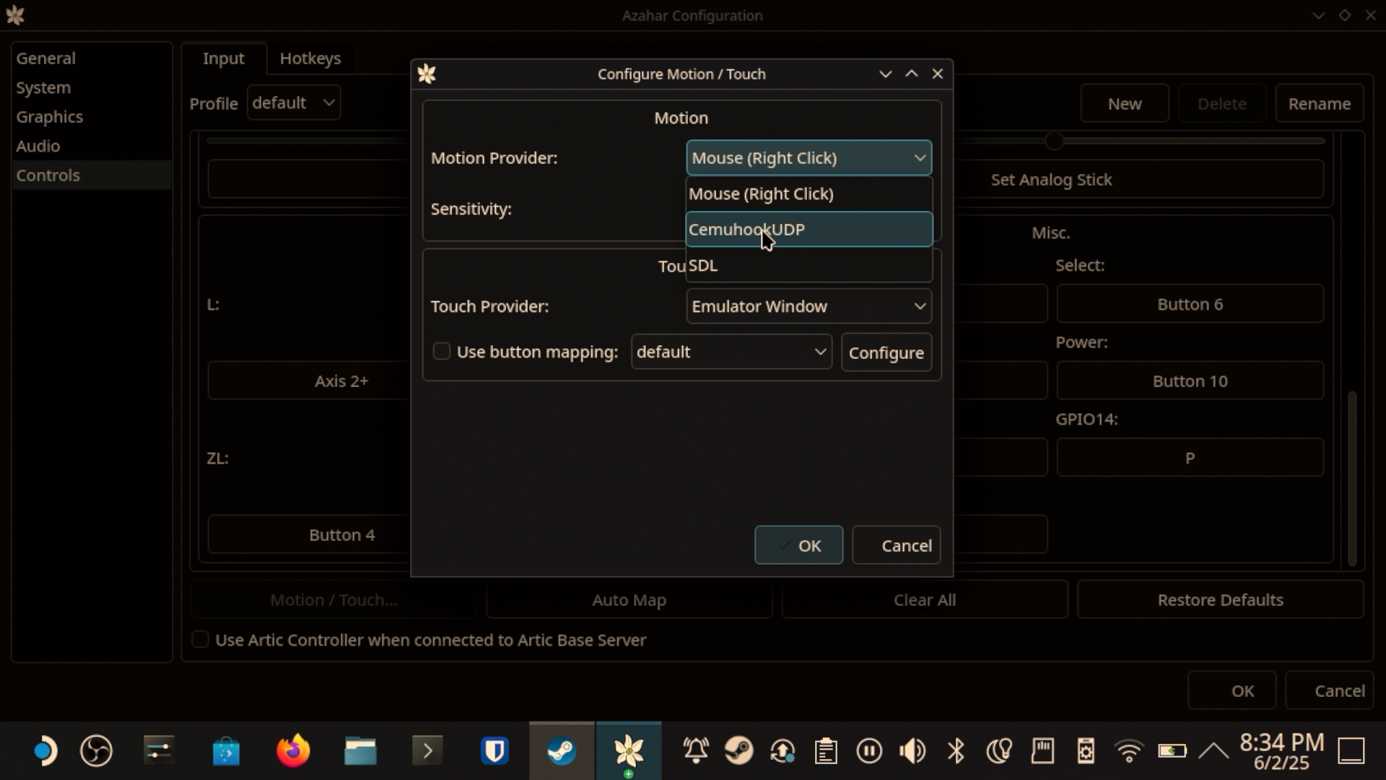The image size is (1386, 780).
Task: Select Controls settings category
Action: (91, 175)
